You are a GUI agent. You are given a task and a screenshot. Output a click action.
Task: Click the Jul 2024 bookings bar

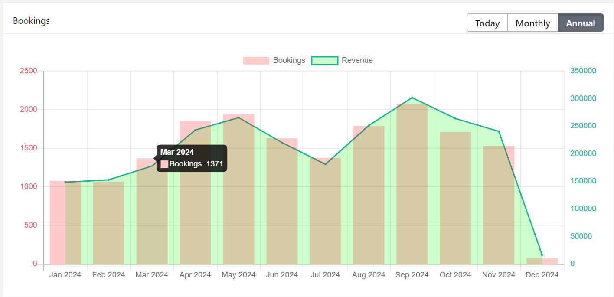pos(326,211)
